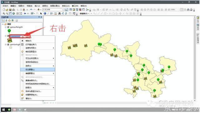Viewport: 200px width, 113px height.
Task: Open the Editor toolbar icon
Action: 67,10
